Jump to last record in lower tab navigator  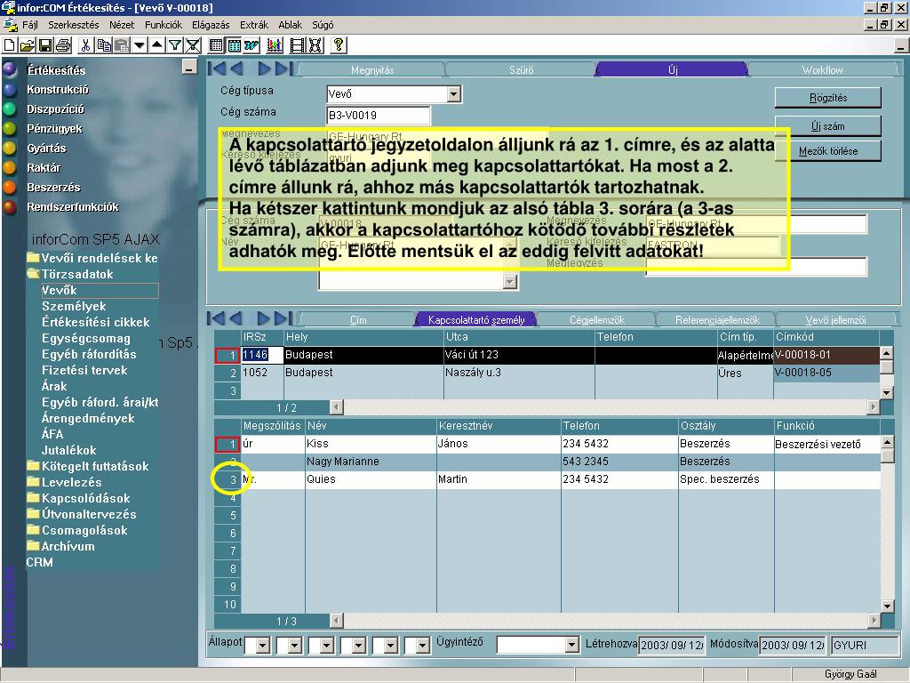(283, 318)
